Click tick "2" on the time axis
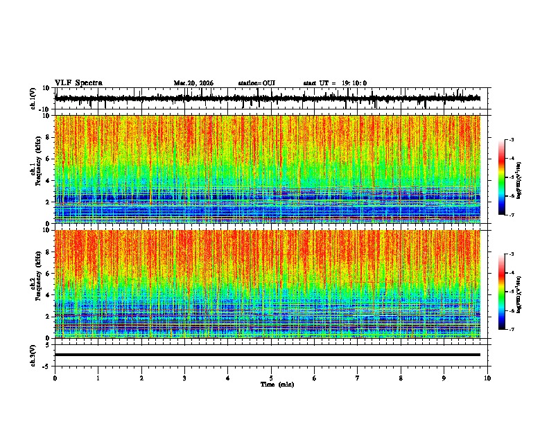 click(x=141, y=378)
